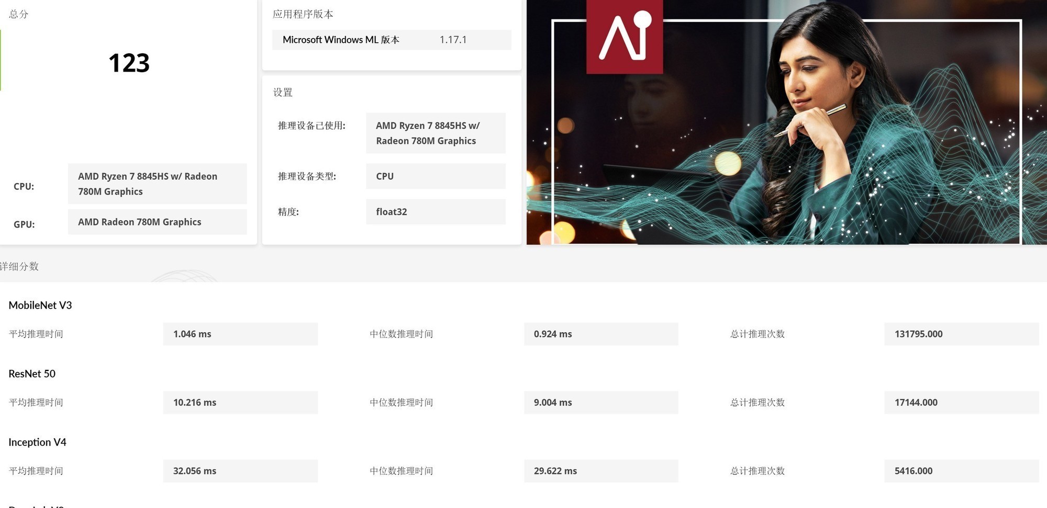
Task: Click the 详细分数 section heading
Action: 19,266
